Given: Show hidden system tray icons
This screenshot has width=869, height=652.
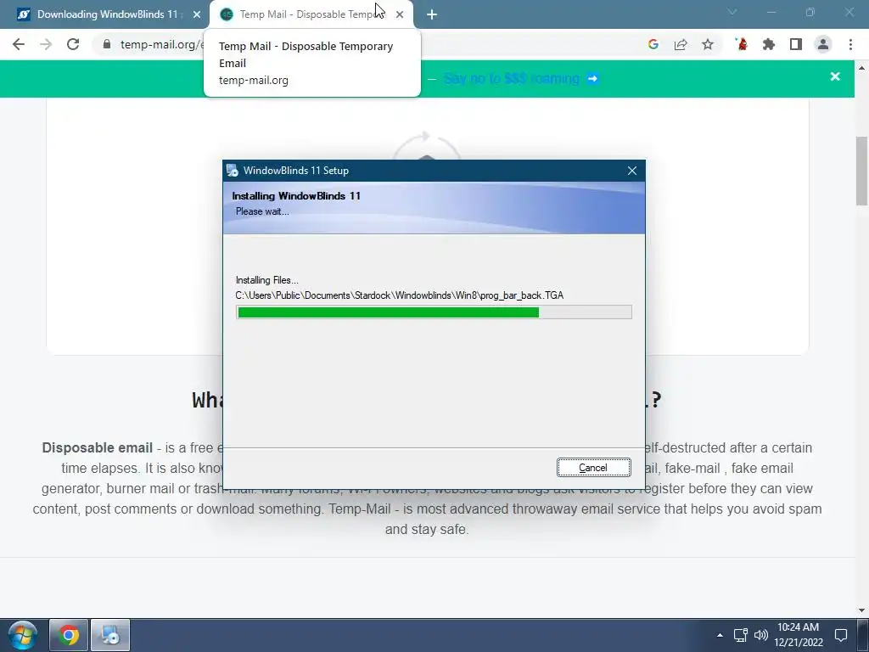Looking at the screenshot, I should click(720, 635).
